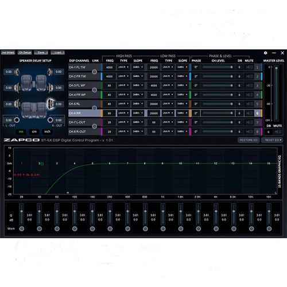Select the L-OUT subwoofer circle icon
This screenshot has width=287, height=287.
coord(17,120)
